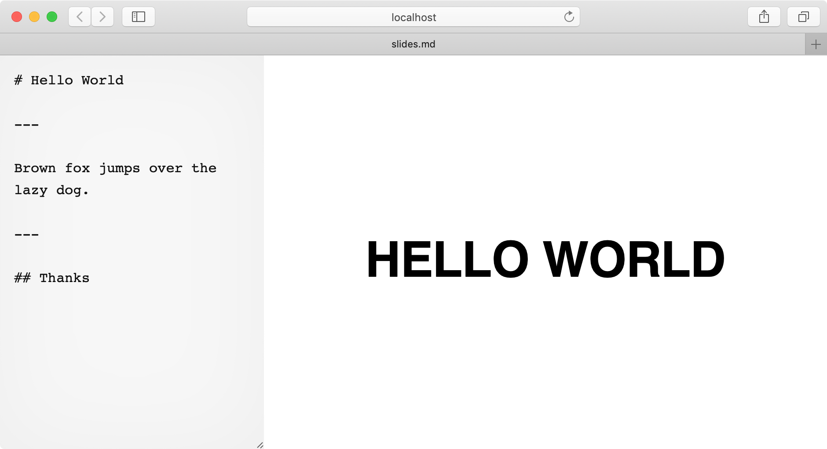Image resolution: width=827 pixels, height=449 pixels.
Task: Click the first '---' separator line
Action: [26, 125]
